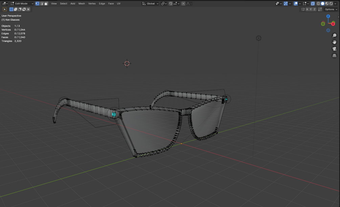Switch to face select mode

[46, 3]
